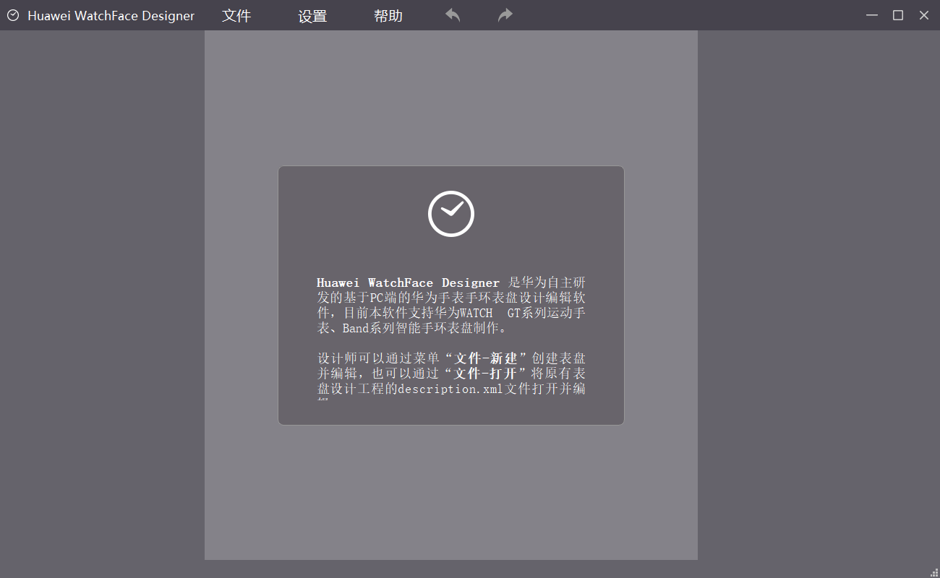
Task: Maximize the application window
Action: click(x=898, y=15)
